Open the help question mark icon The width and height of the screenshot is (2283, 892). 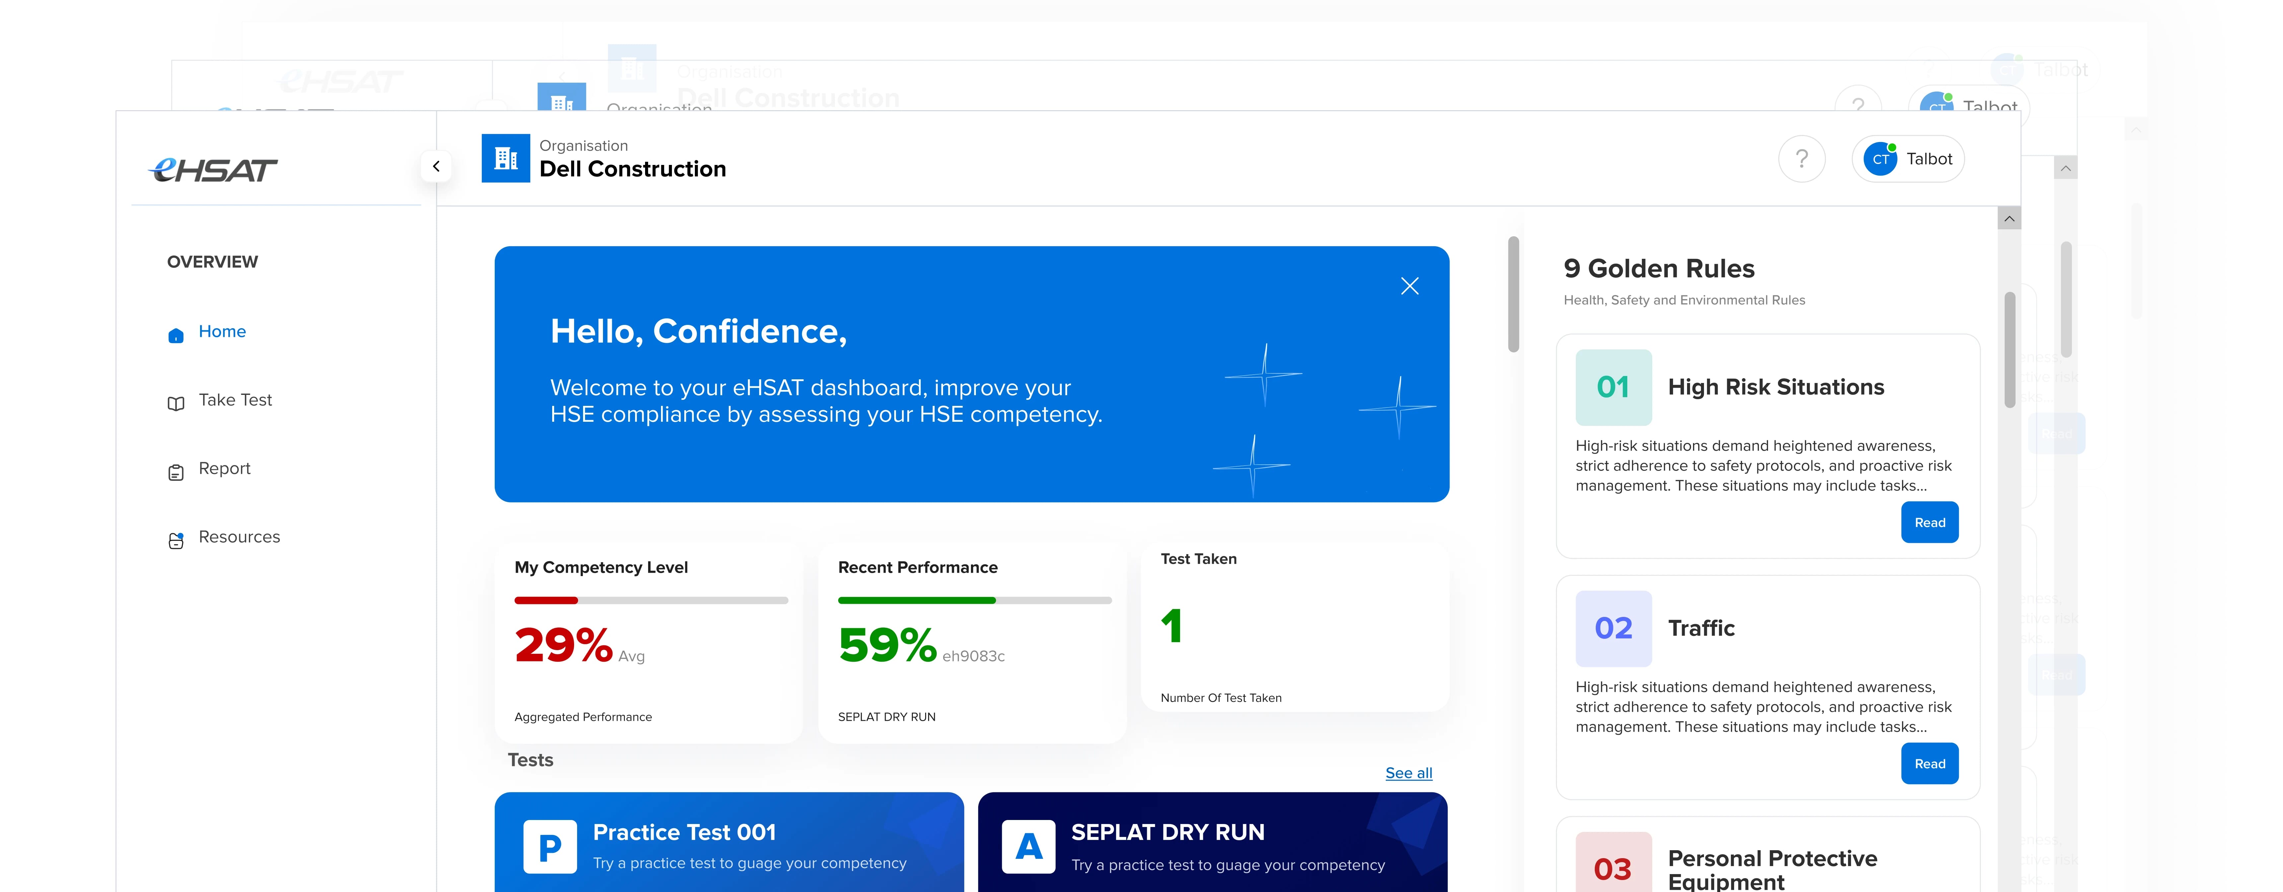tap(1802, 159)
